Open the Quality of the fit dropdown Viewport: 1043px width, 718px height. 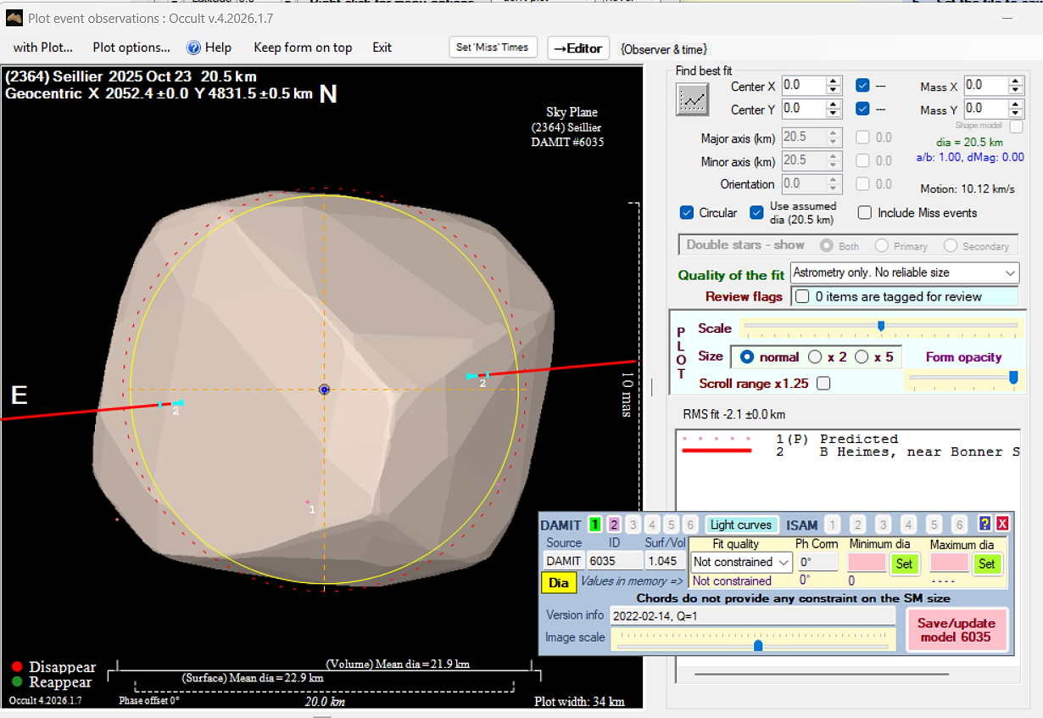[904, 272]
